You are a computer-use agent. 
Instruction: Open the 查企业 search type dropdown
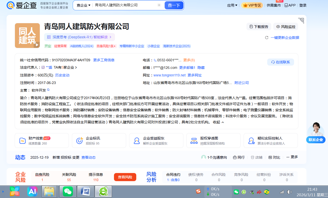coord(83,5)
